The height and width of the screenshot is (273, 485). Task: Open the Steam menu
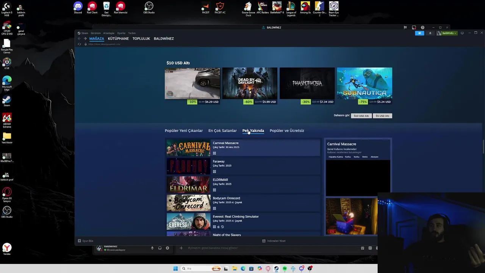pos(83,33)
